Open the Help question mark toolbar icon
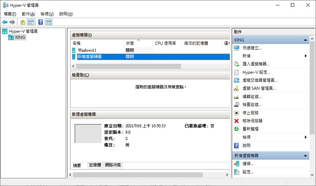The image size is (316, 186). pyautogui.click(x=41, y=22)
